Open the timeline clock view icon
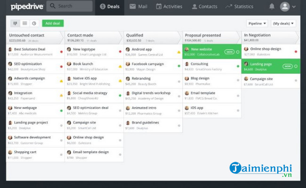Screen dimensions: 306x188 point(34,23)
